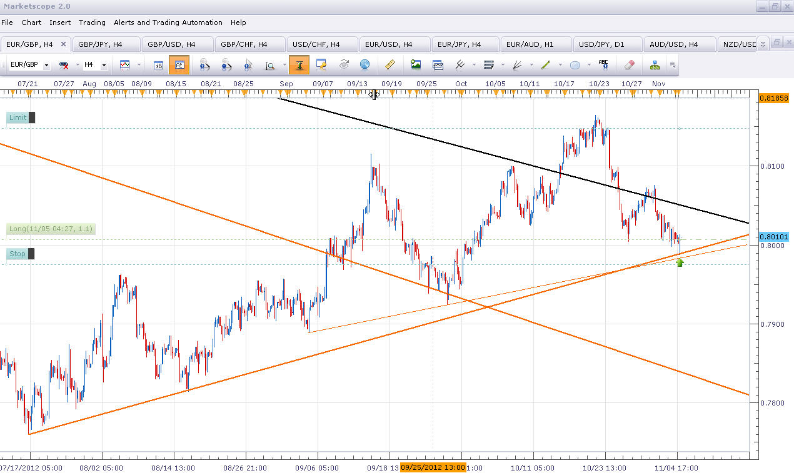The height and width of the screenshot is (473, 794).
Task: Click the zoom out magnifier icon
Action: (226, 65)
